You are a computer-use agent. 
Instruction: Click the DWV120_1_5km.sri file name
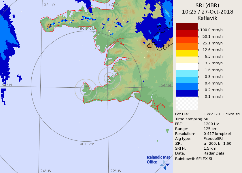coord(222,114)
